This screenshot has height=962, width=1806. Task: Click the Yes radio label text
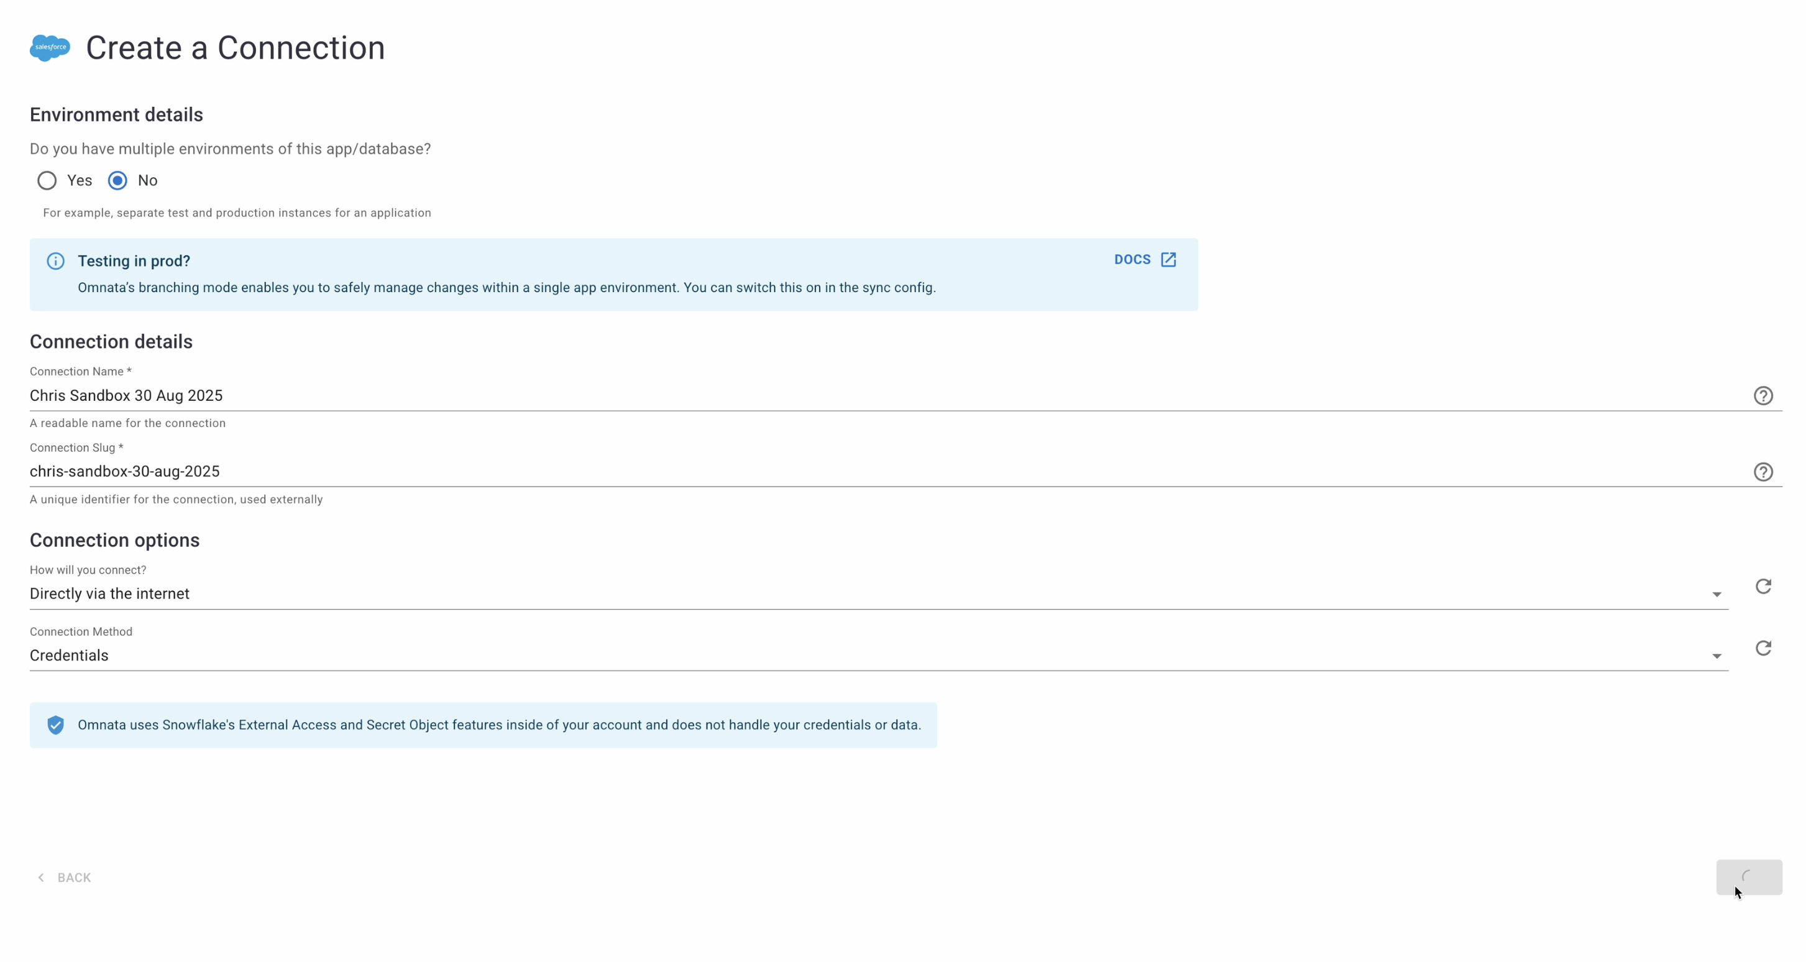pos(79,181)
